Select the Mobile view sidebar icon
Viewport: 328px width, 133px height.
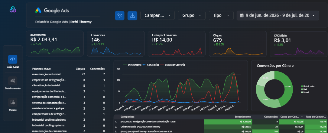13,102
